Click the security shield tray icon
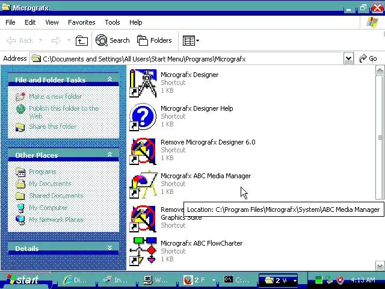Image resolution: width=385 pixels, height=289 pixels. [x=340, y=279]
